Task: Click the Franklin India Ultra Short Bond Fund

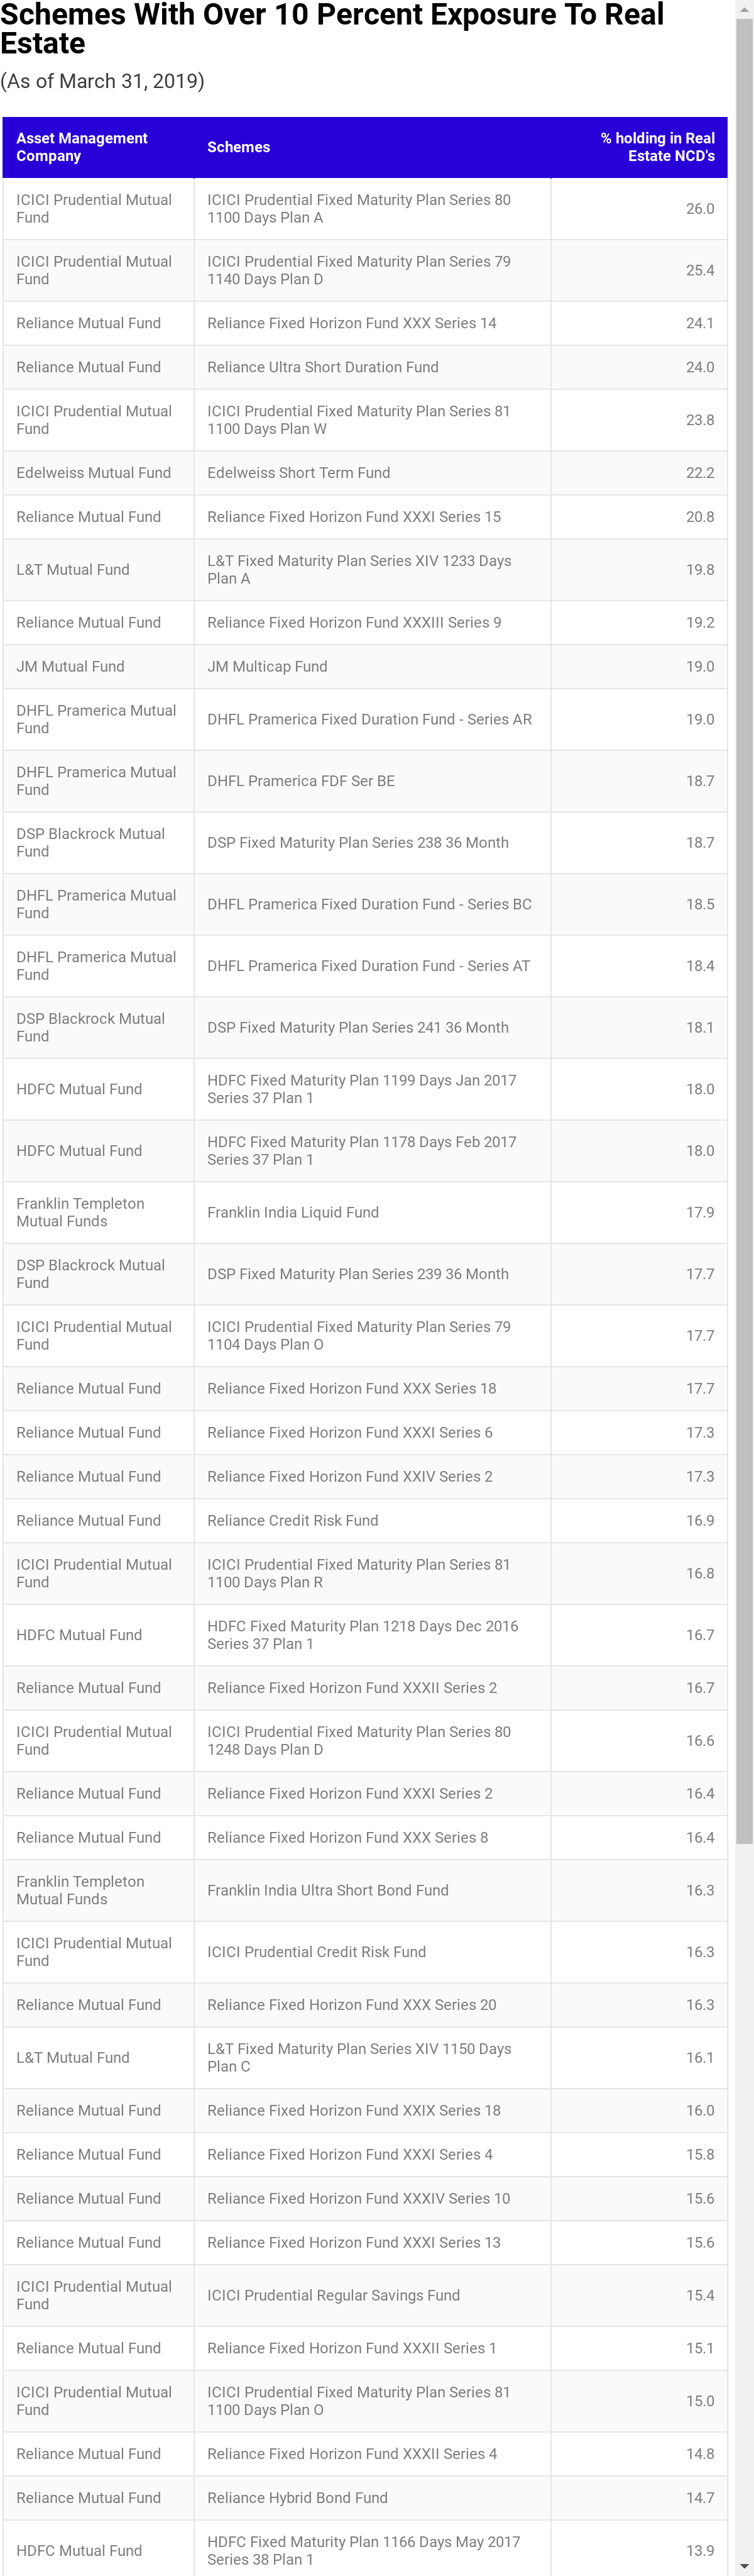Action: [x=327, y=1890]
